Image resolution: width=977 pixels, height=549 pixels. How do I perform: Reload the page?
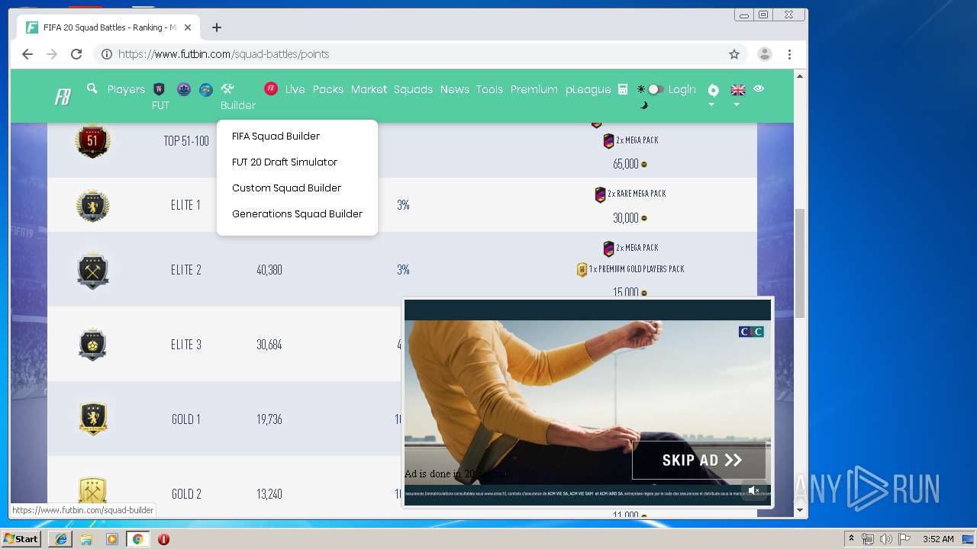(x=76, y=54)
